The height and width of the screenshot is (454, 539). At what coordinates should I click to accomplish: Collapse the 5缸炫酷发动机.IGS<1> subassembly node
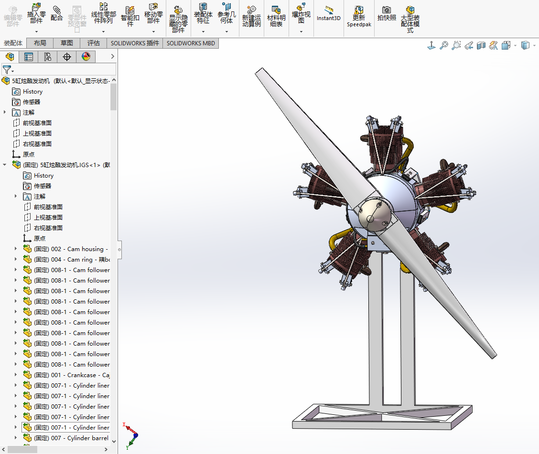pyautogui.click(x=5, y=165)
